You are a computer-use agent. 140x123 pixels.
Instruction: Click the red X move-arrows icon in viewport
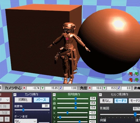pyautogui.click(x=131, y=80)
